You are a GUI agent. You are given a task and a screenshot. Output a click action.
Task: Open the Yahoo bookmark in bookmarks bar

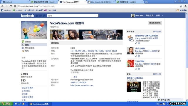point(50,10)
